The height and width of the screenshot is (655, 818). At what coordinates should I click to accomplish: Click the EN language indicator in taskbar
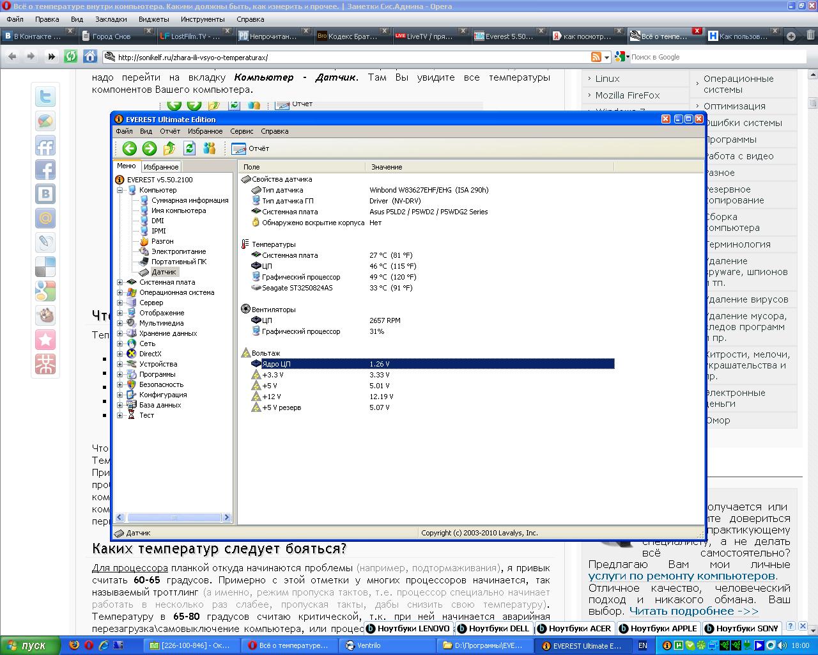(x=643, y=645)
